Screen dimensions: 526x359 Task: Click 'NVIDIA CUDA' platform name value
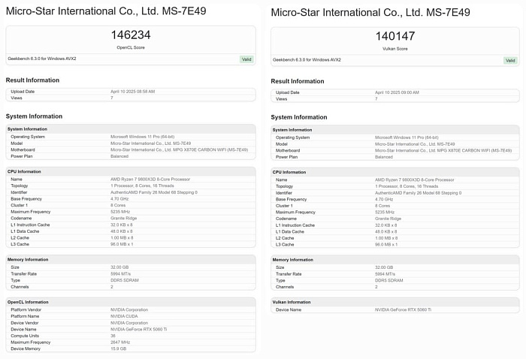click(124, 316)
